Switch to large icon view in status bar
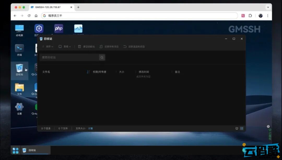282x160 pixels. [237, 129]
